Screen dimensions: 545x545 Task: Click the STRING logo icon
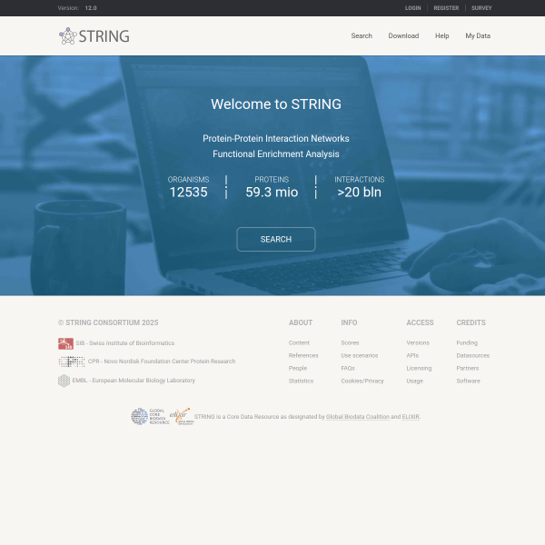pos(68,36)
